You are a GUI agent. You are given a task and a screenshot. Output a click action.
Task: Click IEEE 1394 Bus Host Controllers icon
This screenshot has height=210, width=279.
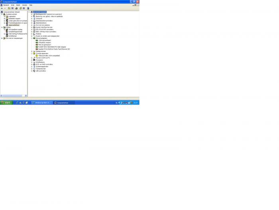[34, 32]
